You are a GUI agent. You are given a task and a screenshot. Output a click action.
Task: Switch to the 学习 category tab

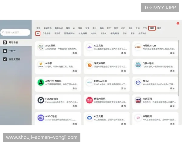click(116, 28)
